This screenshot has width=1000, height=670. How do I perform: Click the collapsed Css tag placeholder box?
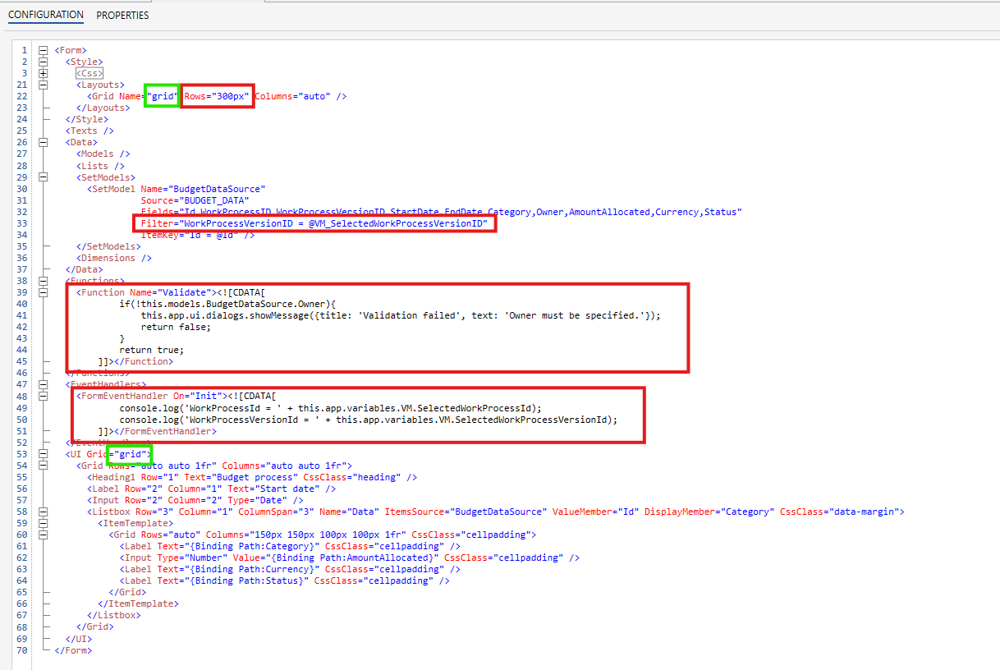pyautogui.click(x=89, y=73)
